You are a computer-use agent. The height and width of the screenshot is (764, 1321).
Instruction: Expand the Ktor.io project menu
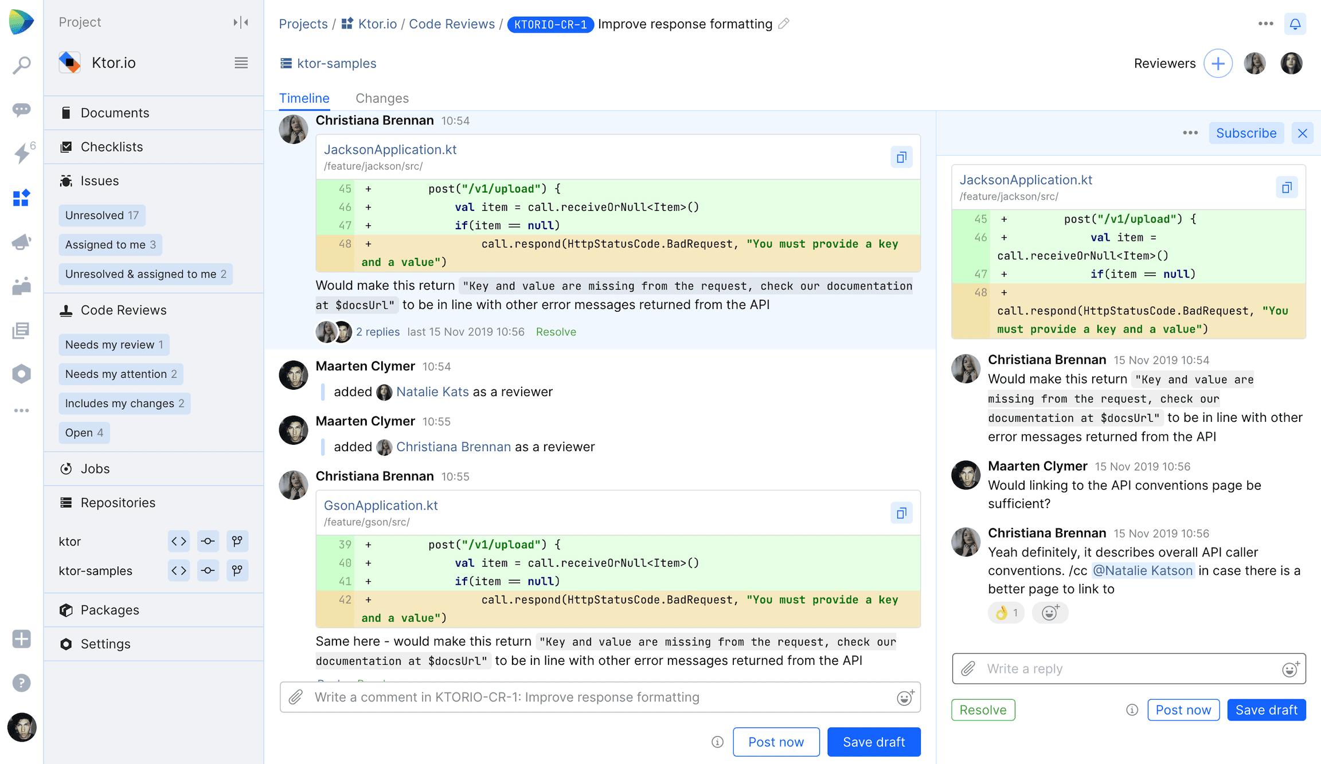click(x=240, y=62)
